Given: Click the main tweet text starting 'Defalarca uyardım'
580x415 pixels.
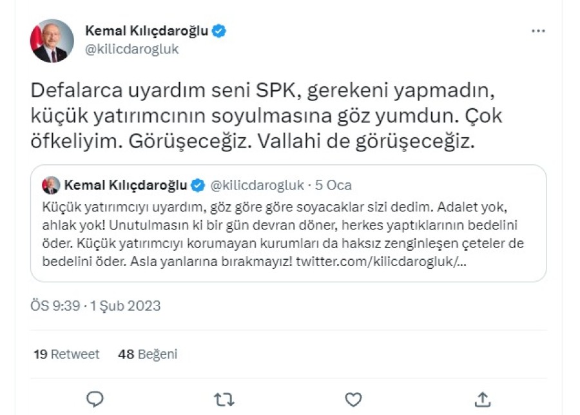Looking at the screenshot, I should 264,117.
